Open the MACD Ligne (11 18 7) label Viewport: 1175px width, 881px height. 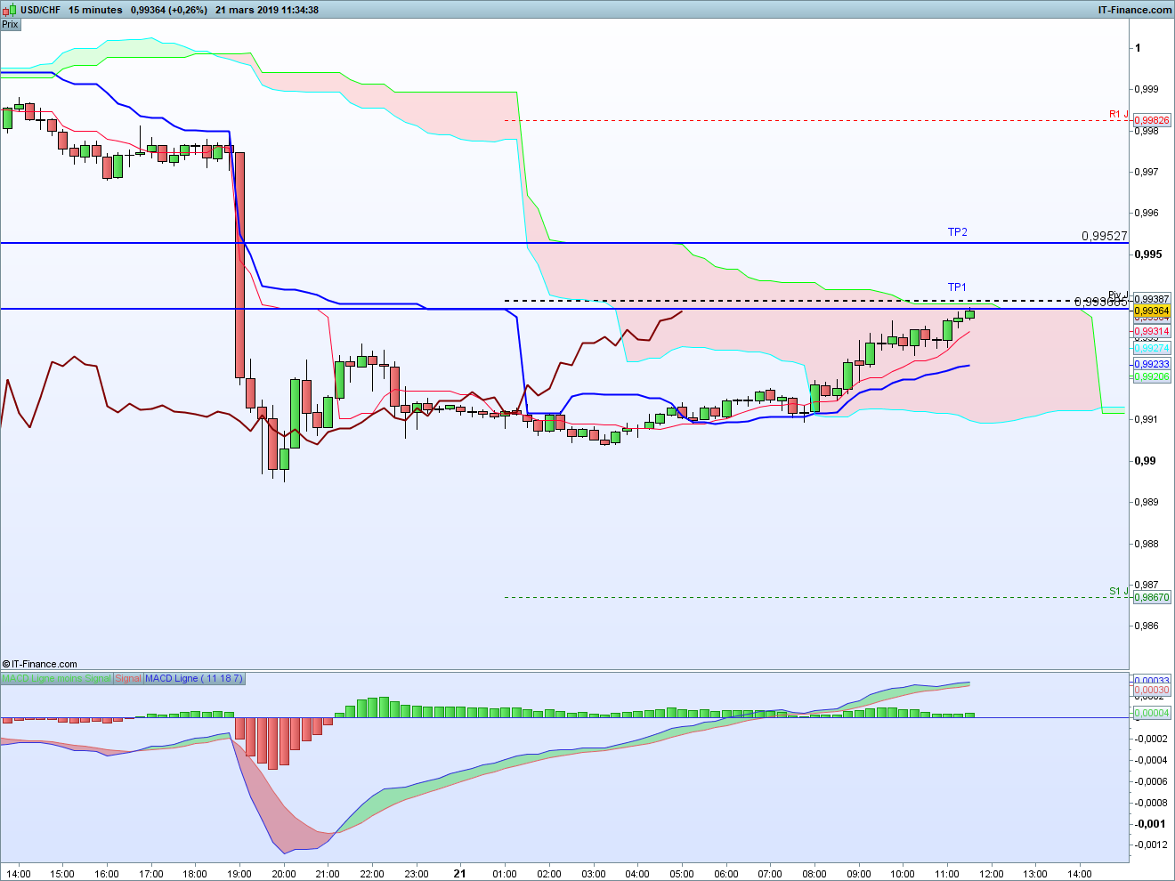[x=193, y=678]
